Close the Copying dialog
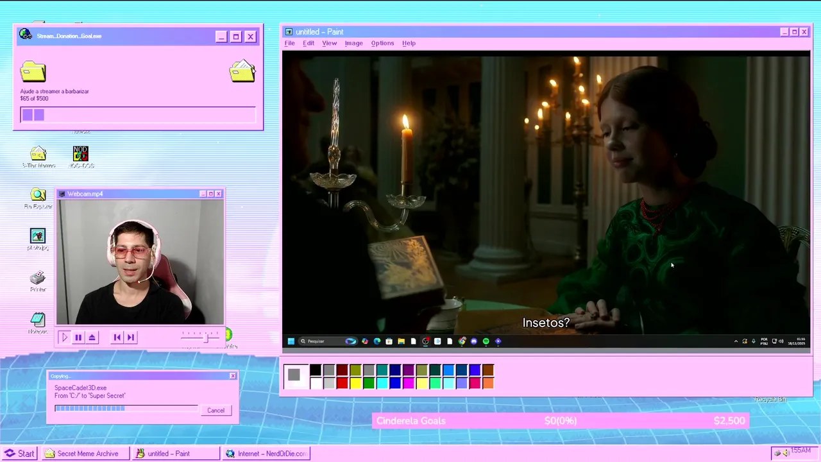 pos(233,376)
